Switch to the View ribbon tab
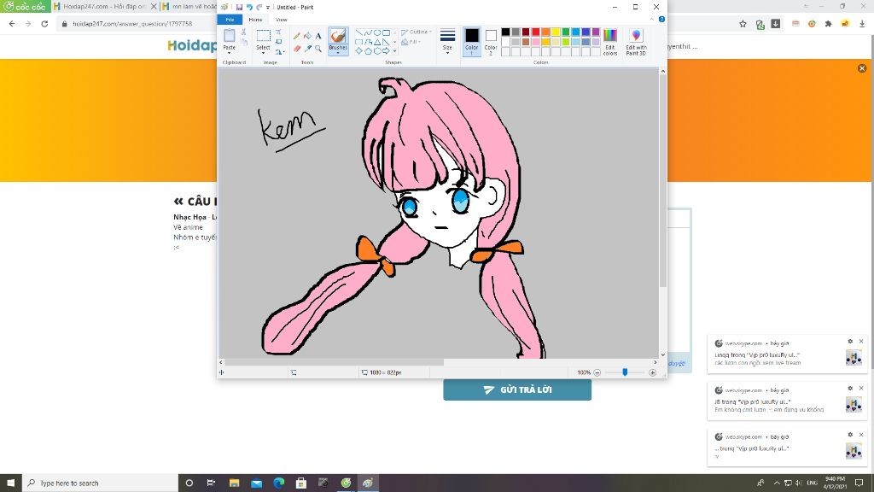874x492 pixels. pyautogui.click(x=281, y=20)
